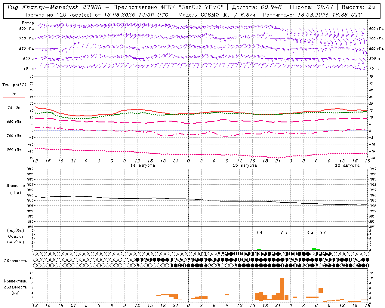This screenshot has height=308, width=385.
Task: Click the 16 августа date label
Action: click(x=347, y=165)
